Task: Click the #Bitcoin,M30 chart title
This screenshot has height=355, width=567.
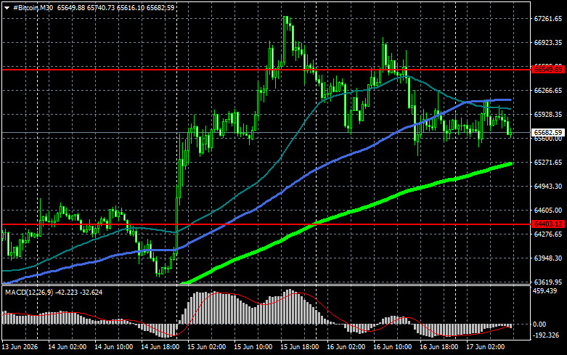Action: coord(33,7)
